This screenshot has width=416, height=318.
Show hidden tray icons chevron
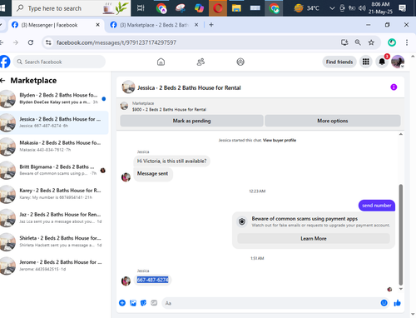point(332,8)
